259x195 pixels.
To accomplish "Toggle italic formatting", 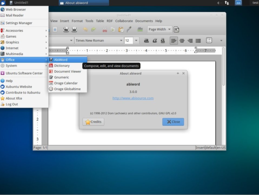I will pyautogui.click(x=155, y=41).
